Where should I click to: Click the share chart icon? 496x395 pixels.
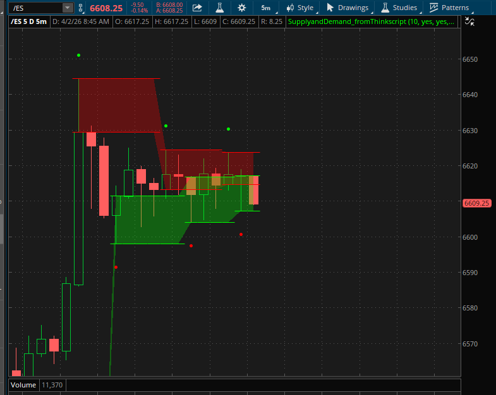coord(197,8)
